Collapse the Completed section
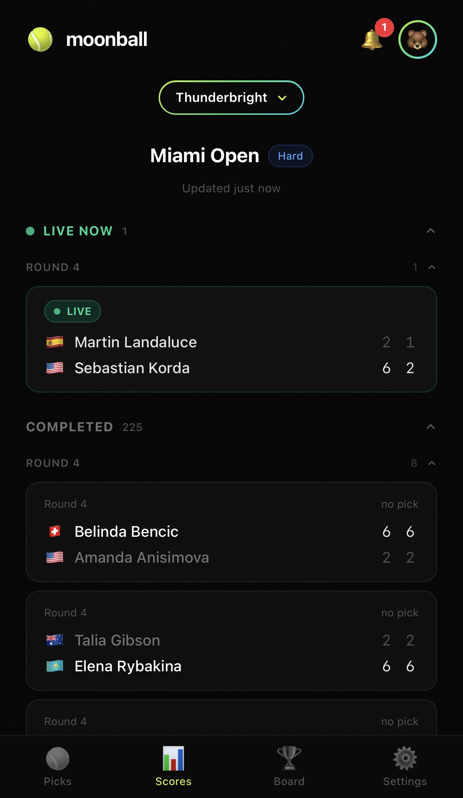463x798 pixels. pyautogui.click(x=430, y=427)
